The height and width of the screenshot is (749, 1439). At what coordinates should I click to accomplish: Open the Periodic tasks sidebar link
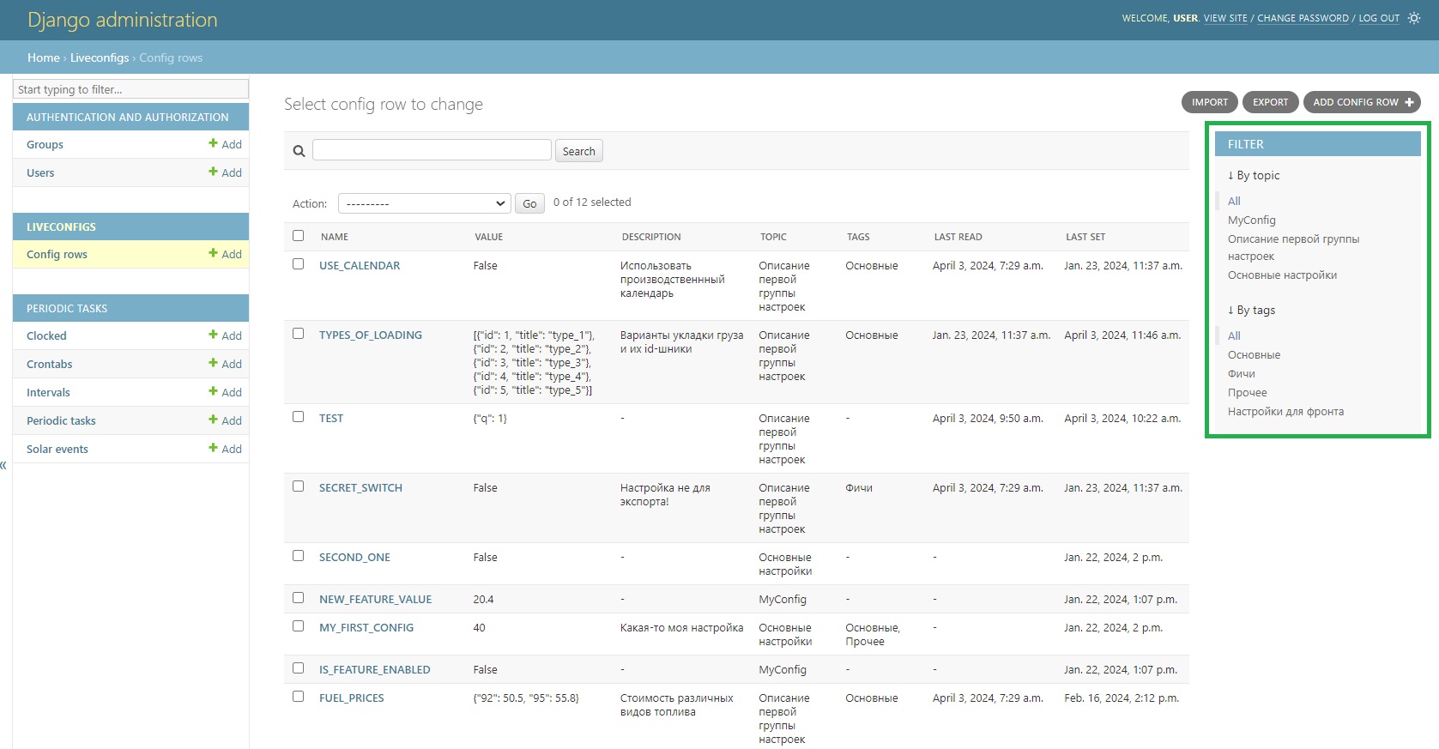(x=61, y=420)
